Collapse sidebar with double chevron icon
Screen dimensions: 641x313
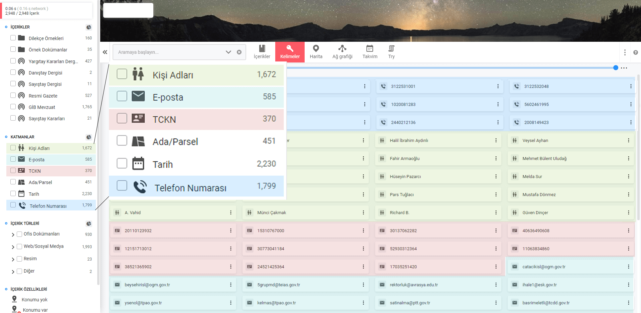pos(105,52)
